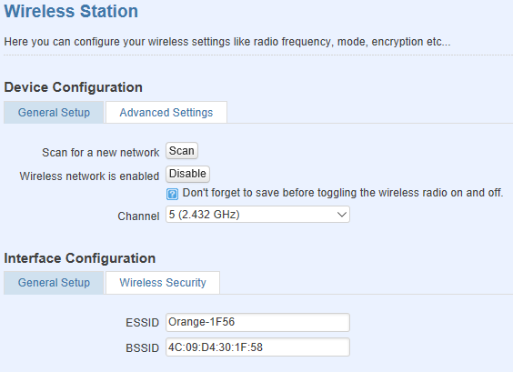Switch to Advanced Settings tab

(x=166, y=113)
